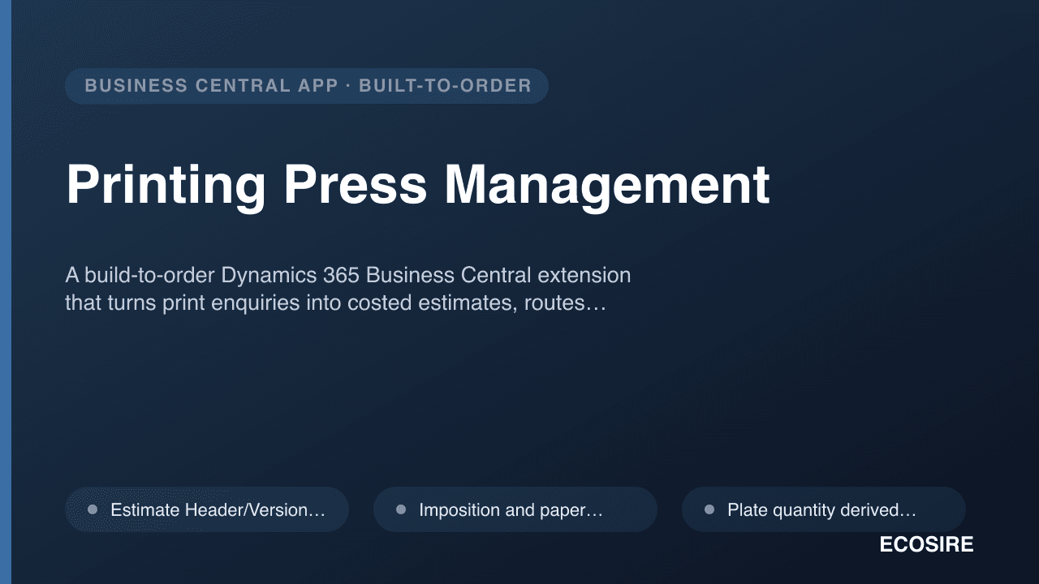
Task: Select the Printing Press Management title
Action: point(418,185)
